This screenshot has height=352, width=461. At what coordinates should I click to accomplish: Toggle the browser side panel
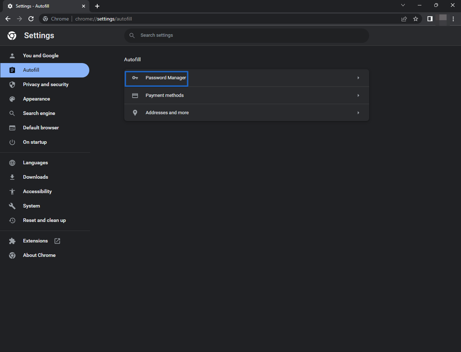(x=430, y=19)
